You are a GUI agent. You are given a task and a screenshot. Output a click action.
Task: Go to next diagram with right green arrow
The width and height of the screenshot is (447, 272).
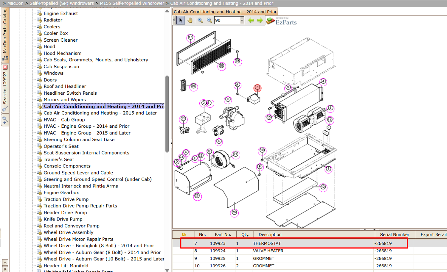pos(260,20)
